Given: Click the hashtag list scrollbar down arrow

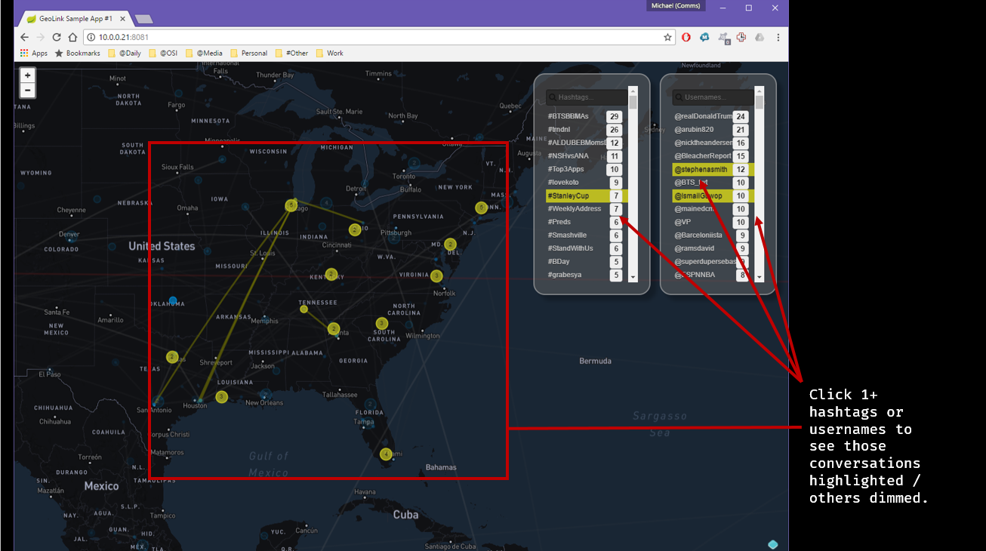Looking at the screenshot, I should 633,278.
